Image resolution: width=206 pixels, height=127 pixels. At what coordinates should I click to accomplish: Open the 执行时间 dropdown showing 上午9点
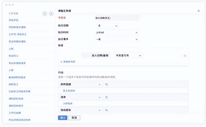(x=117, y=32)
